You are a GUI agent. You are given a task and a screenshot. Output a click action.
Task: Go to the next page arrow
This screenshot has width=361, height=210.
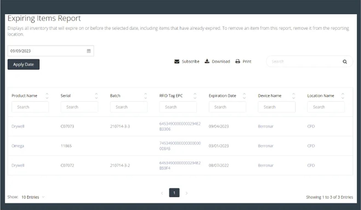[x=186, y=193]
